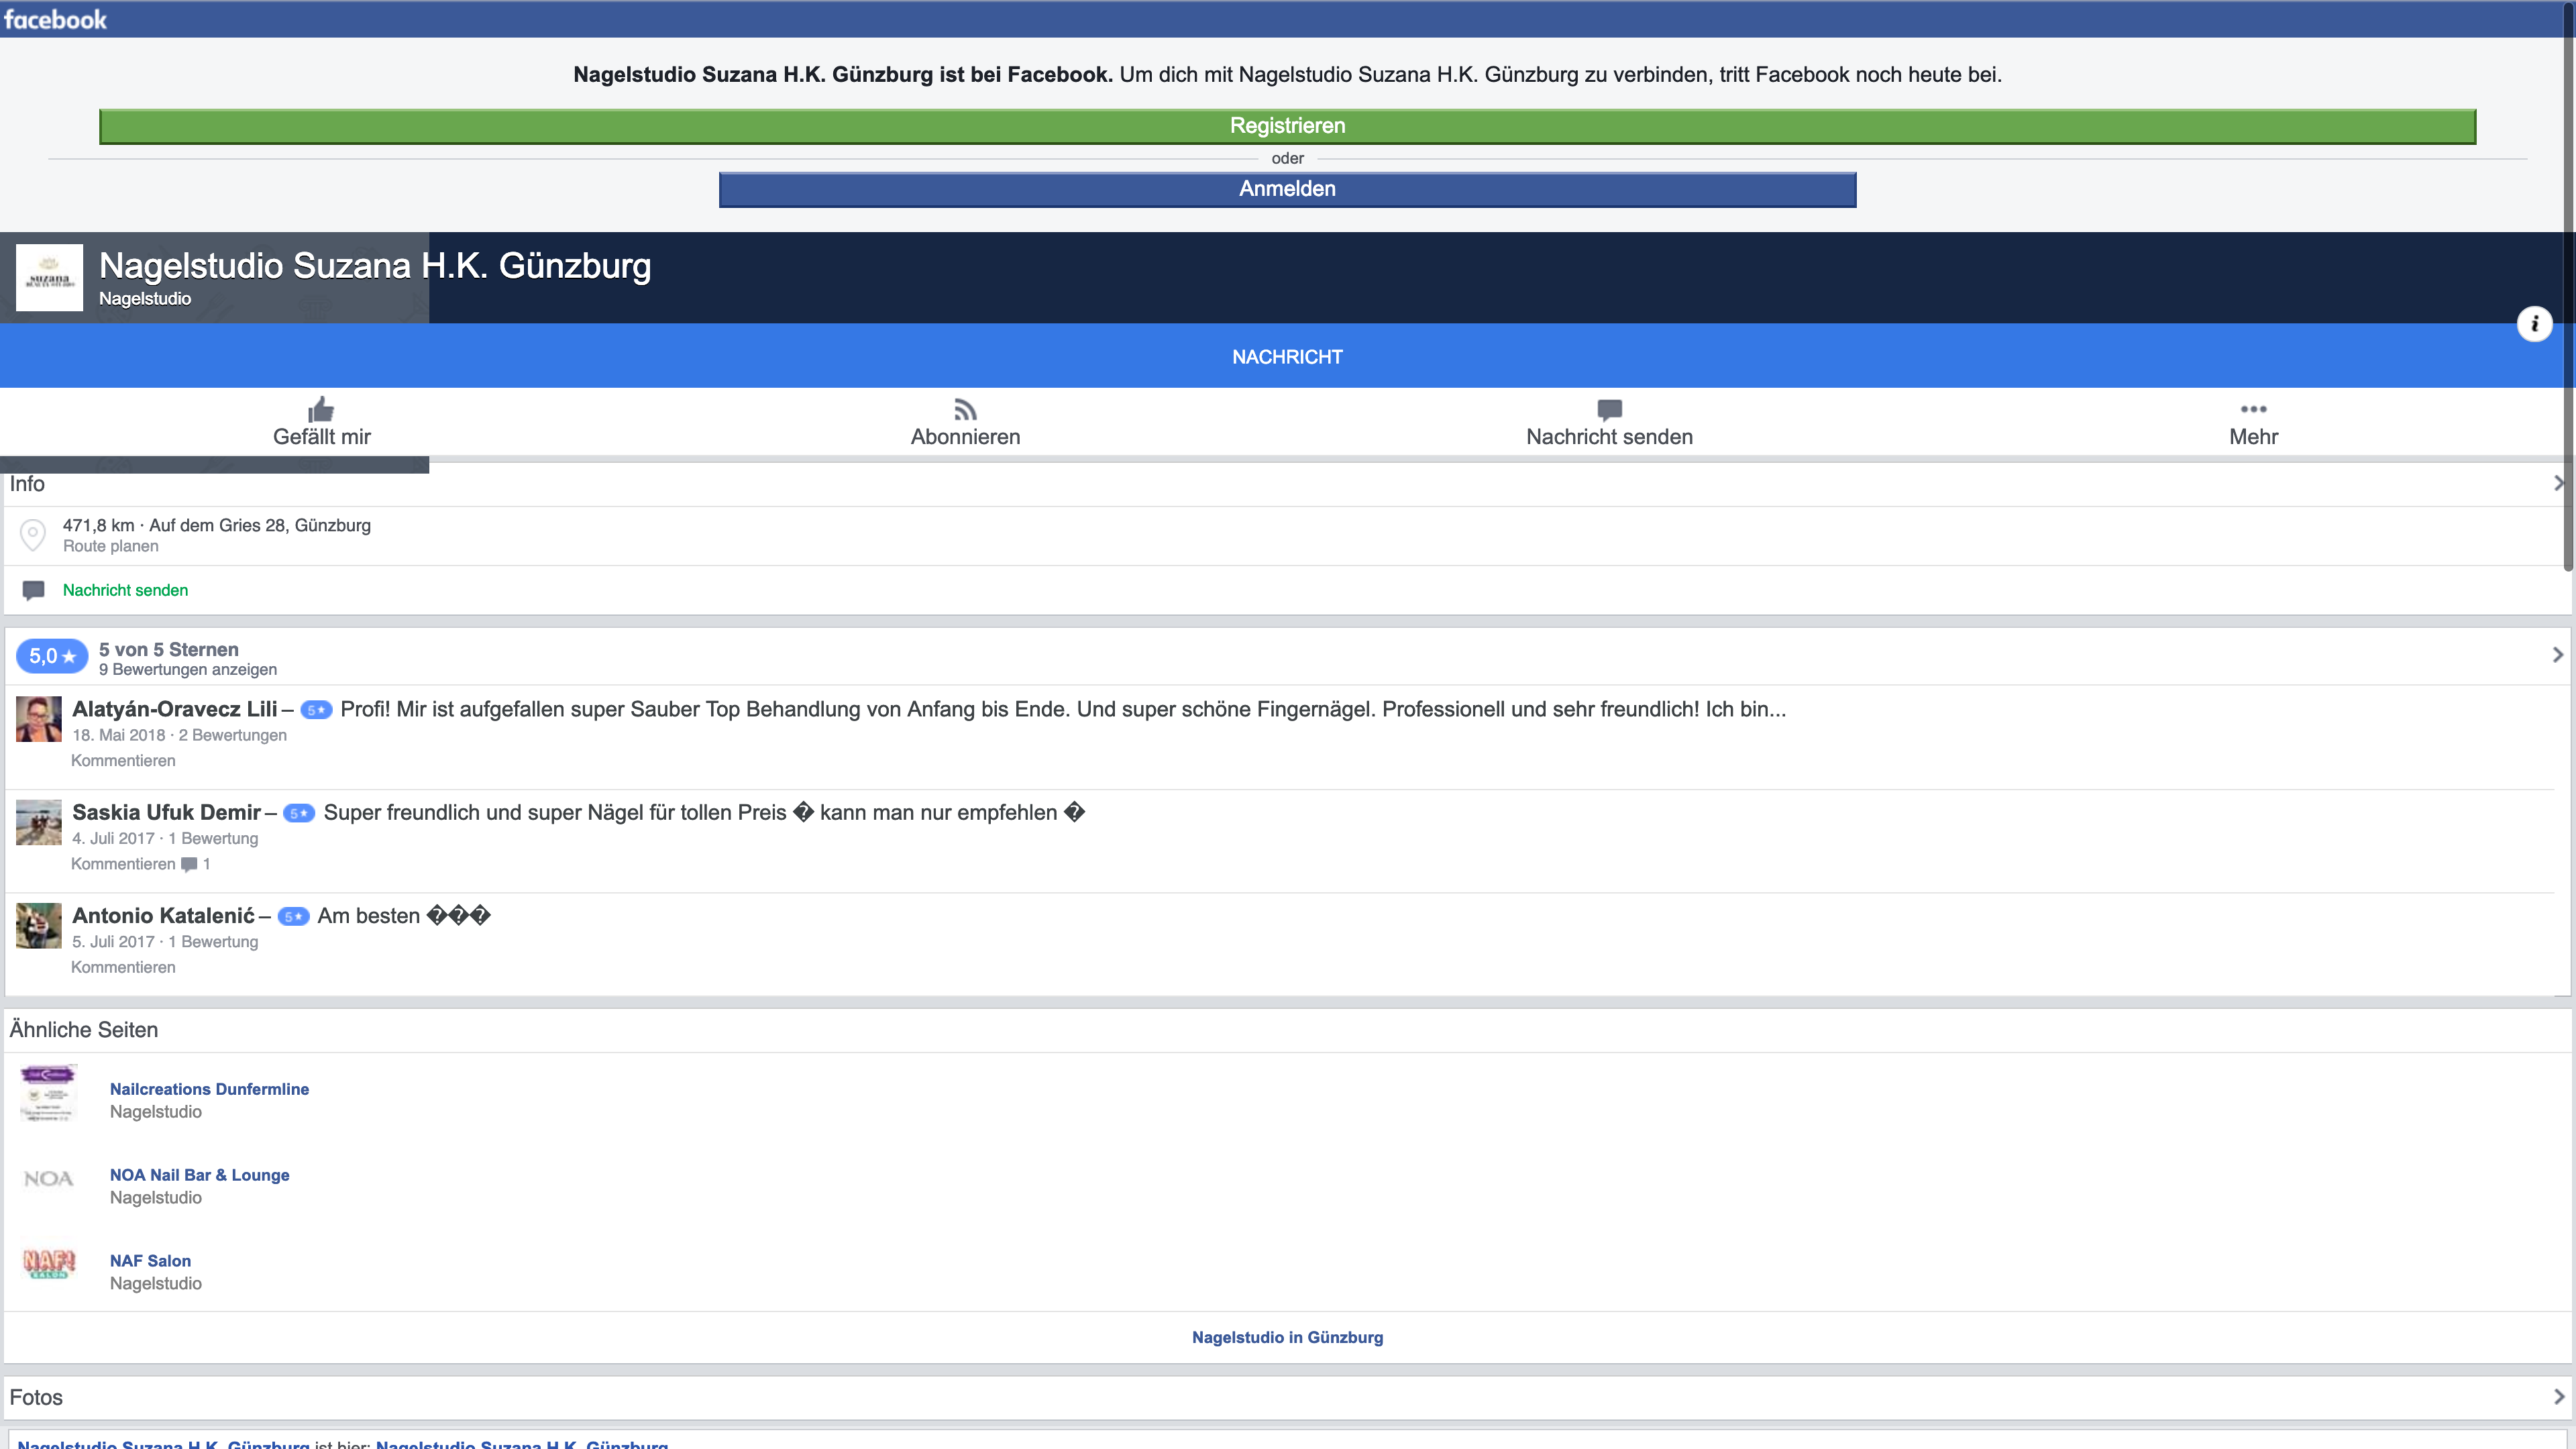Click the date 4. Juli 2017
The image size is (2576, 1449).
[x=113, y=838]
